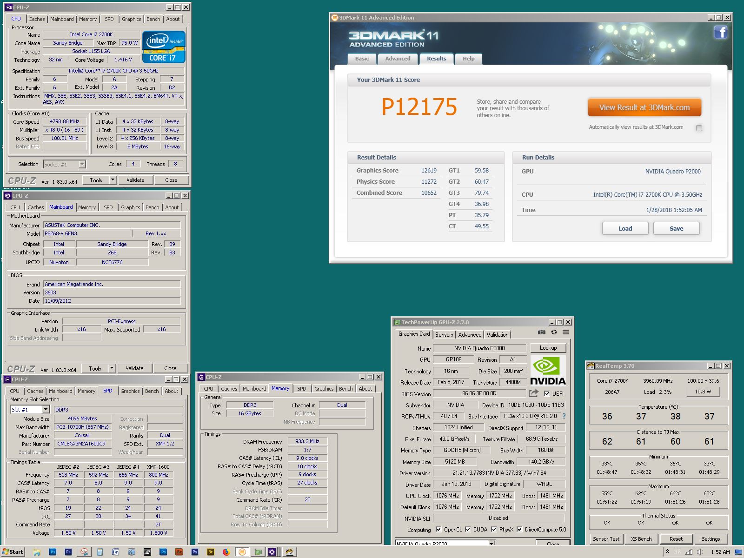Click XS Bench in RealTemp

(641, 539)
